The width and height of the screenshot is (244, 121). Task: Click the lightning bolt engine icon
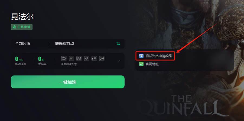(x=87, y=58)
